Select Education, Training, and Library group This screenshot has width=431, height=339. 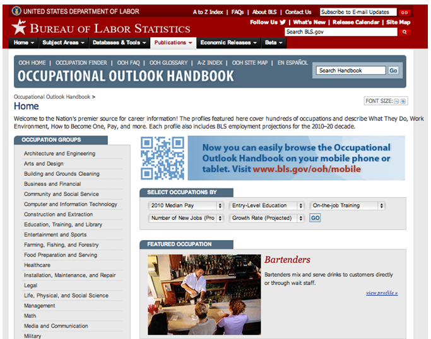63,224
